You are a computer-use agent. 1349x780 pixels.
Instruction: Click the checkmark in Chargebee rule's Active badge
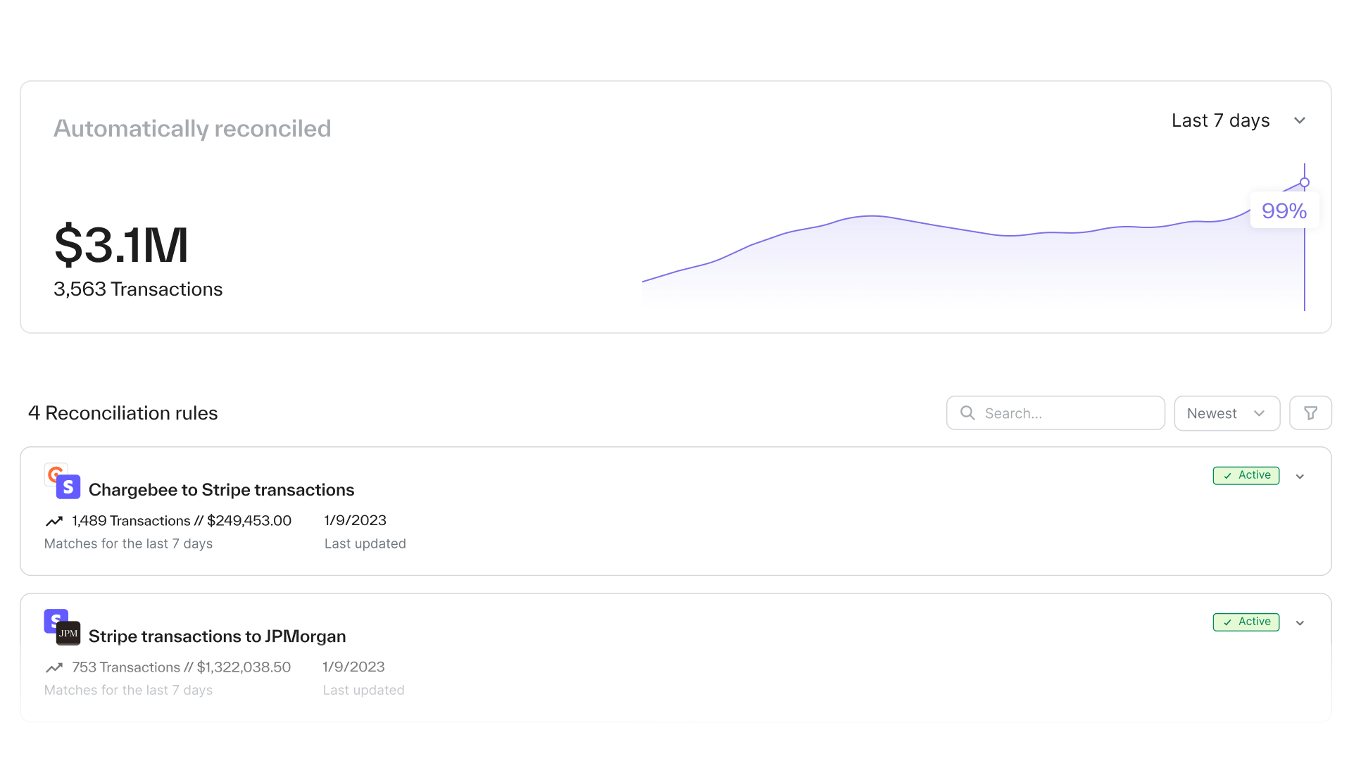[x=1227, y=476]
